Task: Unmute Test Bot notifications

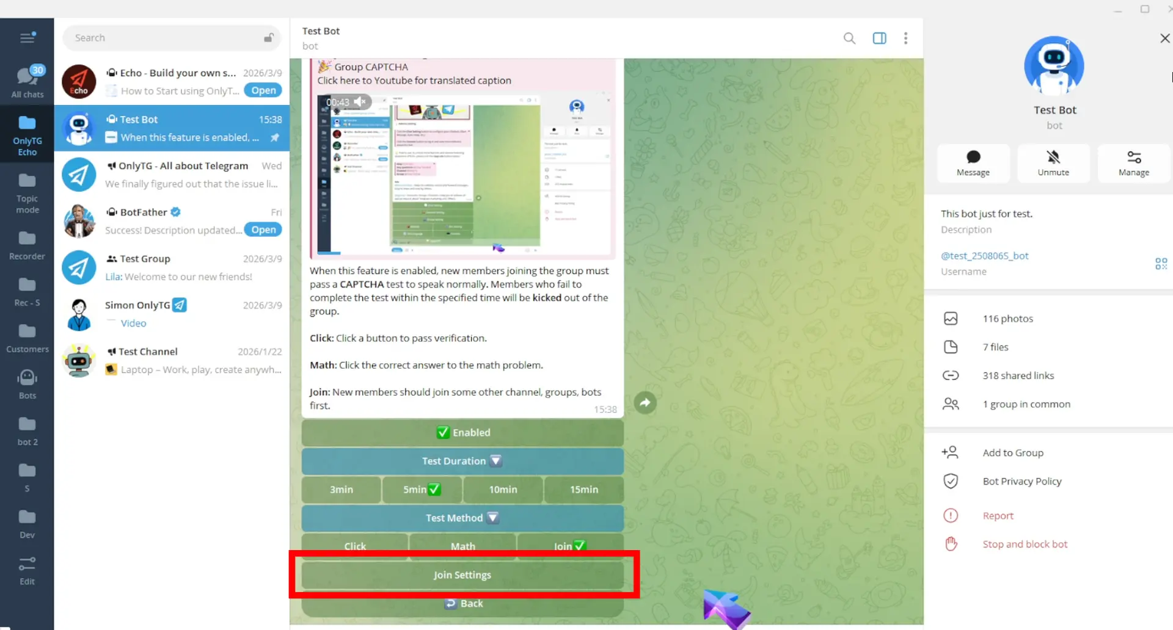Action: (1053, 164)
